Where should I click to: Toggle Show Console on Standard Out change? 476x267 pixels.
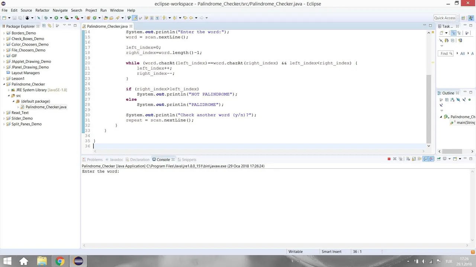[425, 159]
